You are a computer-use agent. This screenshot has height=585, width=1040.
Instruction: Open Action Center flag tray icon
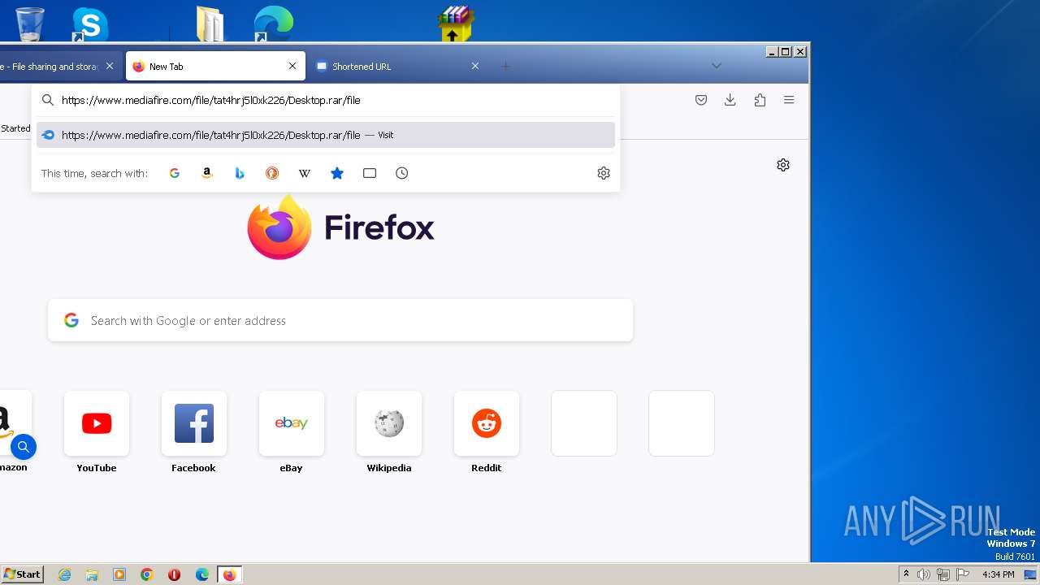click(x=963, y=574)
